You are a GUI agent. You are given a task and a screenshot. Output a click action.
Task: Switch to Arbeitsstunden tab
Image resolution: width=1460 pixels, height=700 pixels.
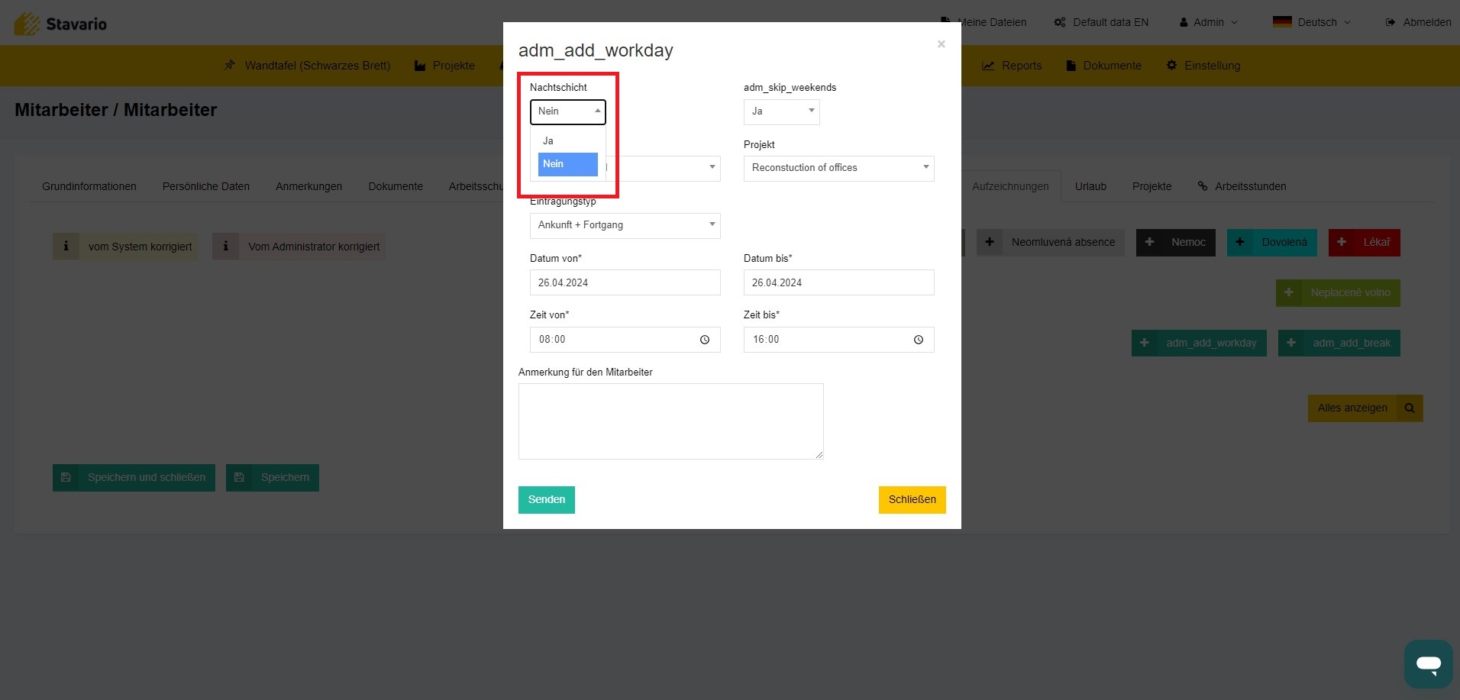(x=1242, y=186)
